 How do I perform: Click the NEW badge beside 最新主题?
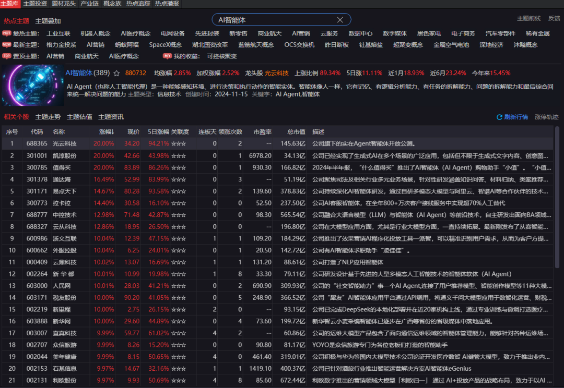pos(6,45)
